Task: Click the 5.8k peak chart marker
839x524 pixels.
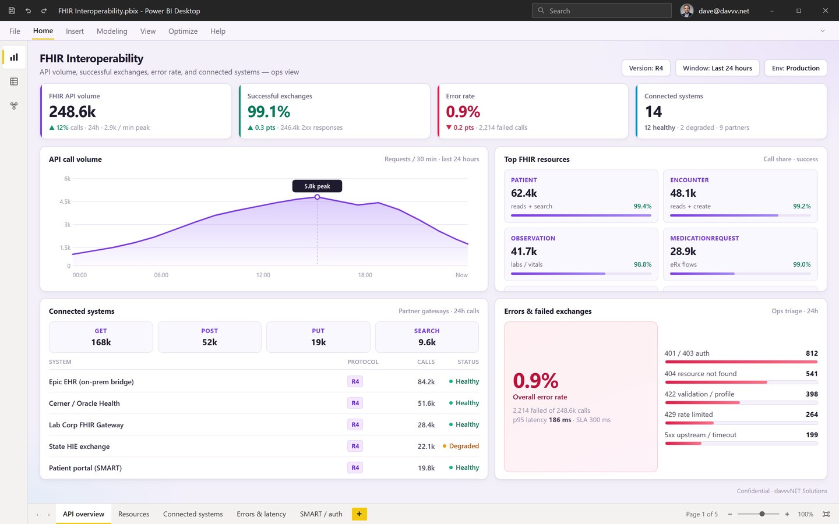Action: point(317,197)
